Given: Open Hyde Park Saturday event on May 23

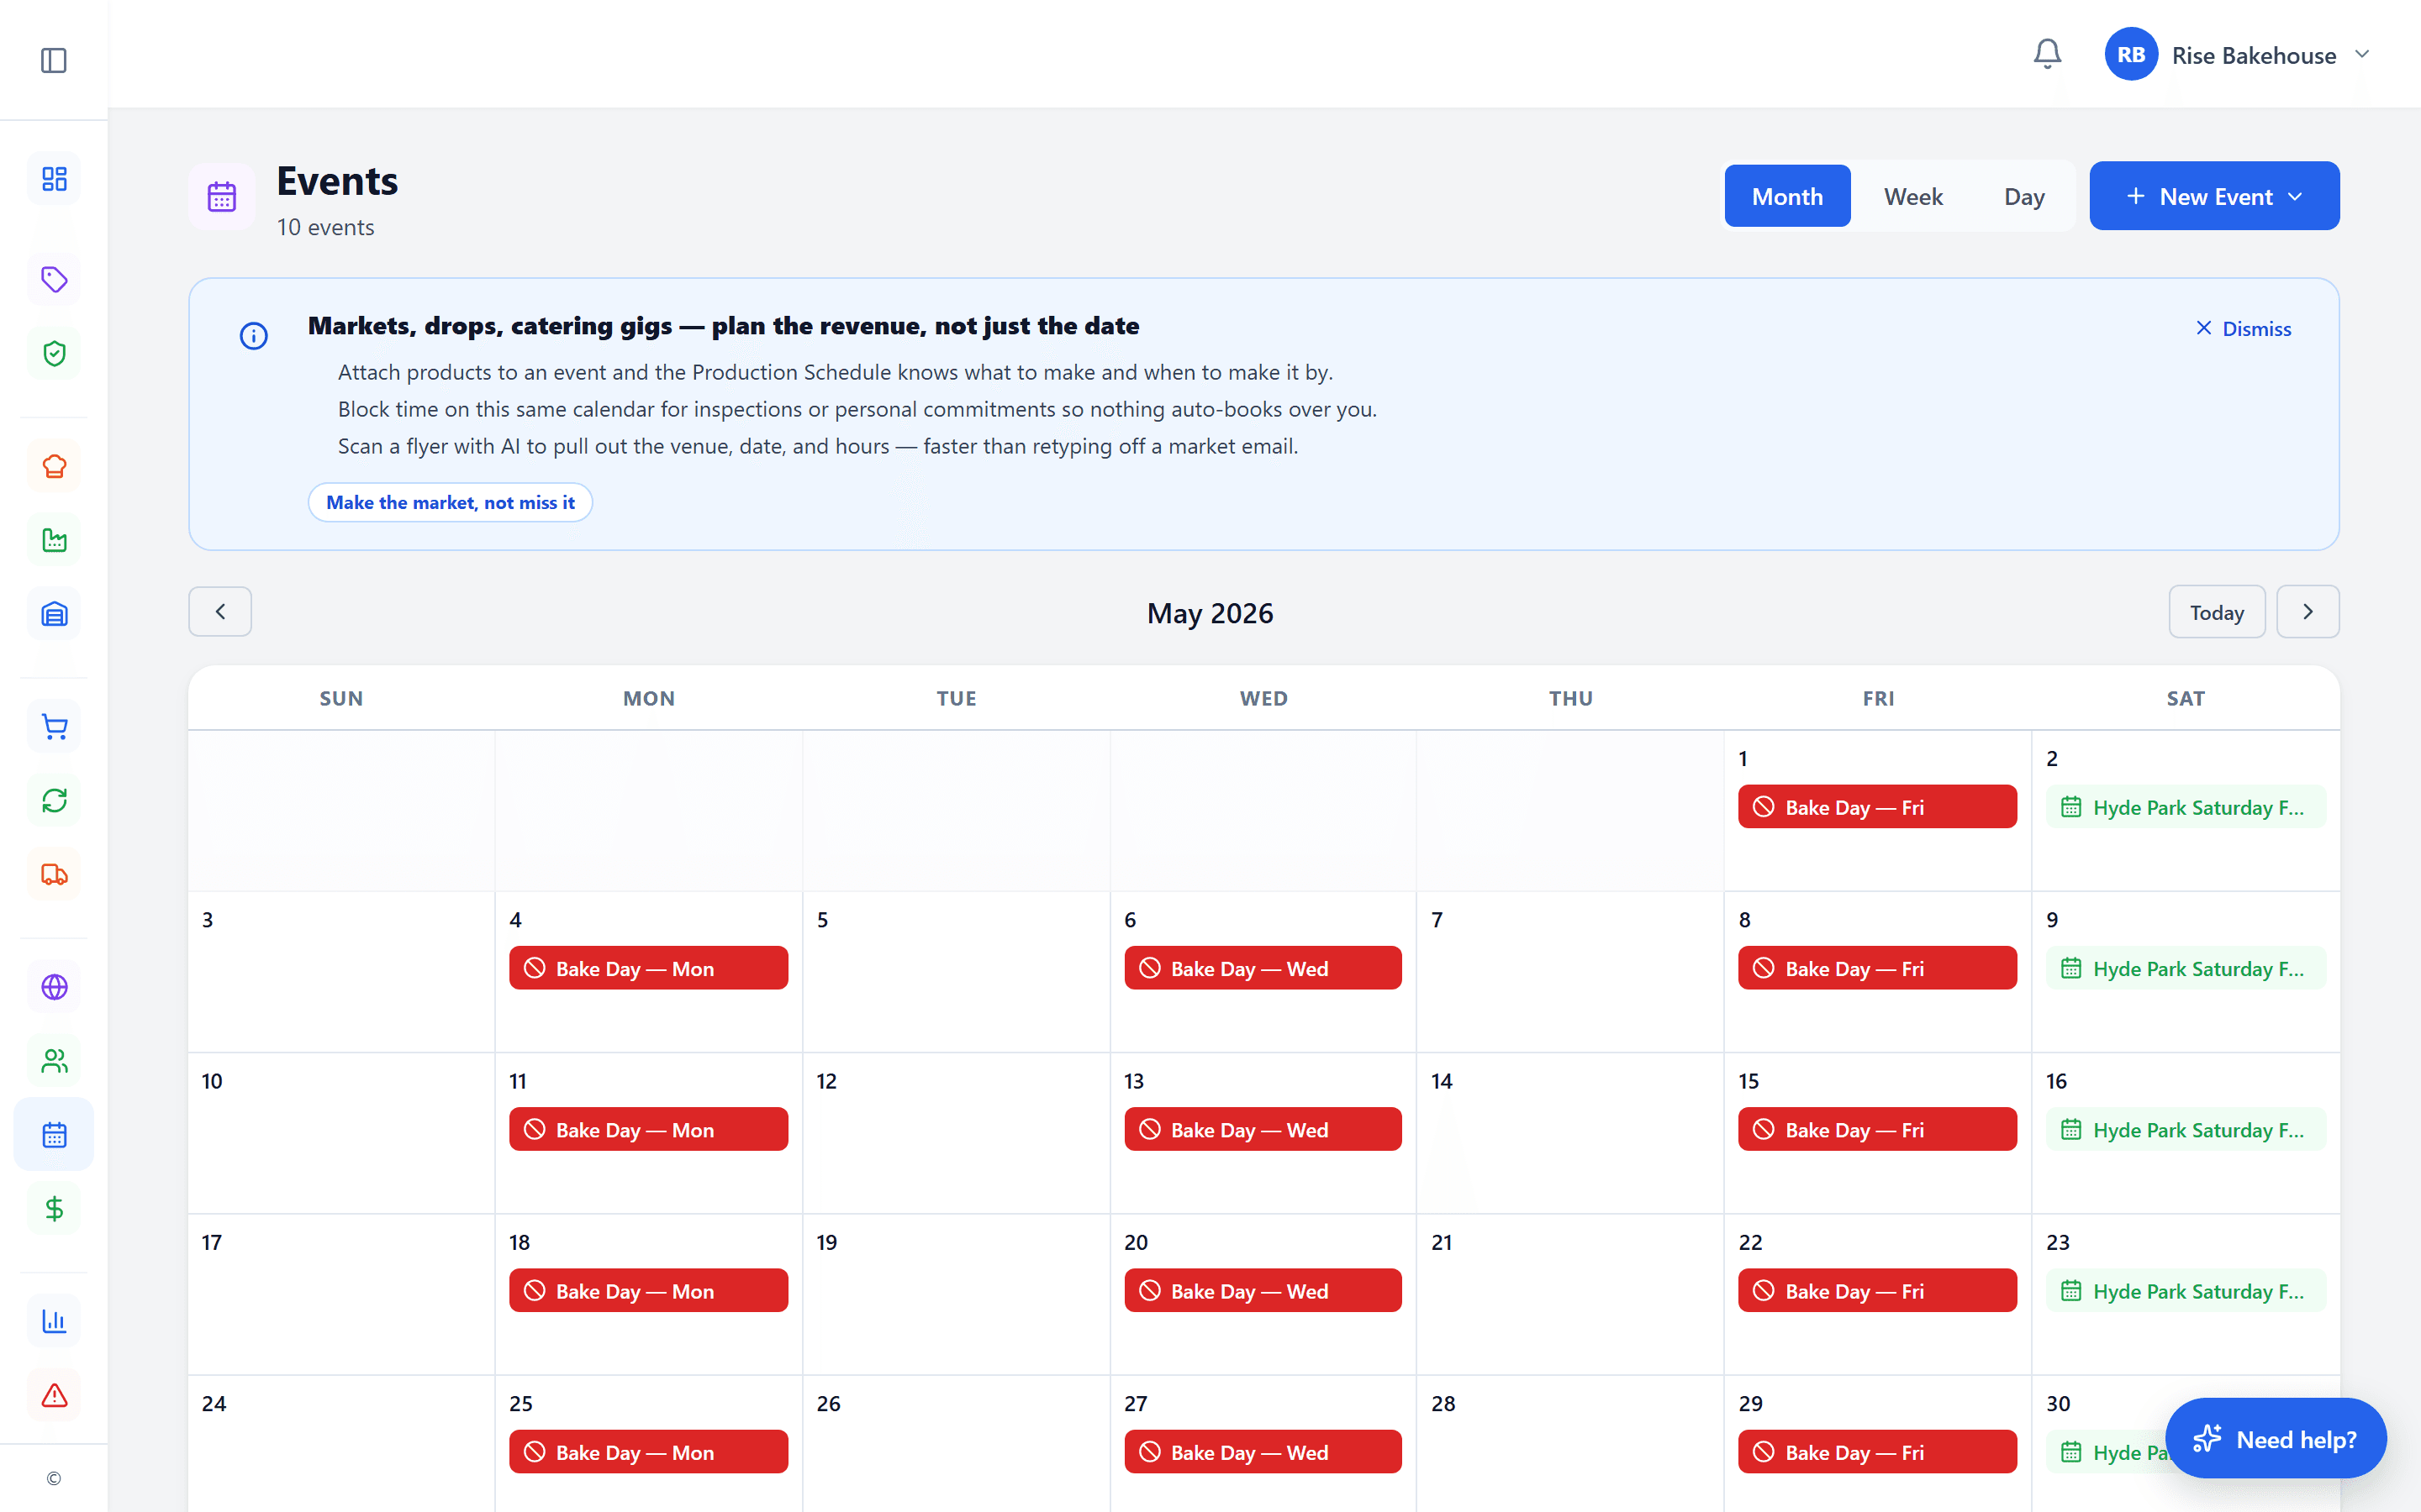Looking at the screenshot, I should [x=2185, y=1290].
